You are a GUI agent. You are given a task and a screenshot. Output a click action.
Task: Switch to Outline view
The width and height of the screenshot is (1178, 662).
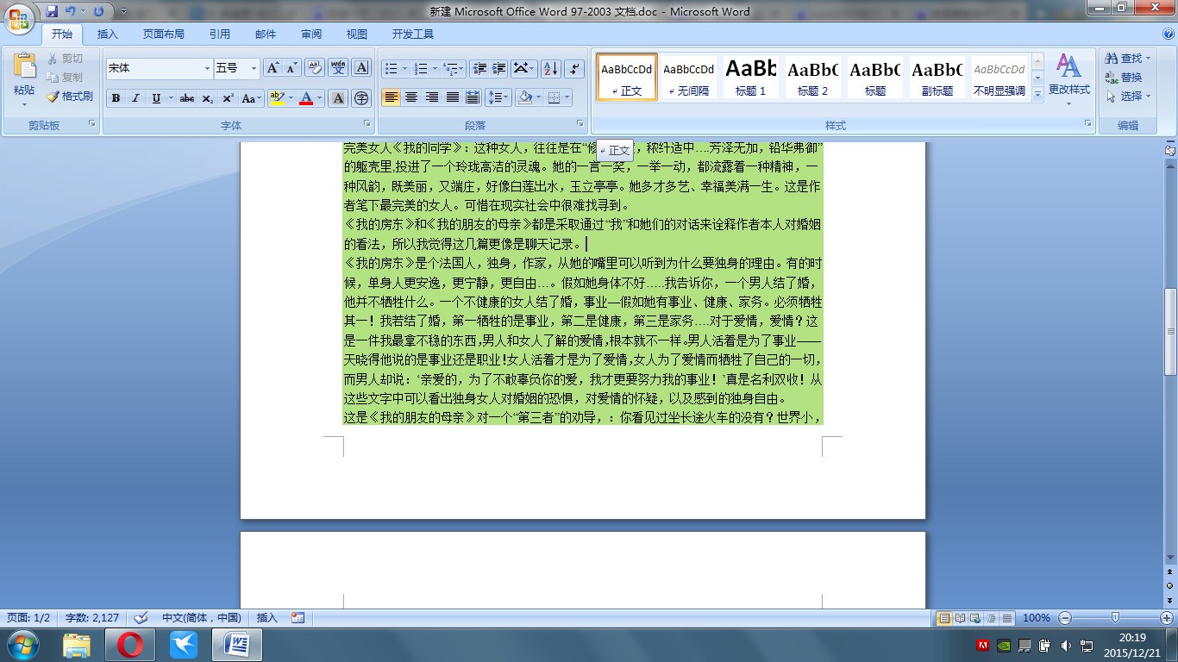992,618
